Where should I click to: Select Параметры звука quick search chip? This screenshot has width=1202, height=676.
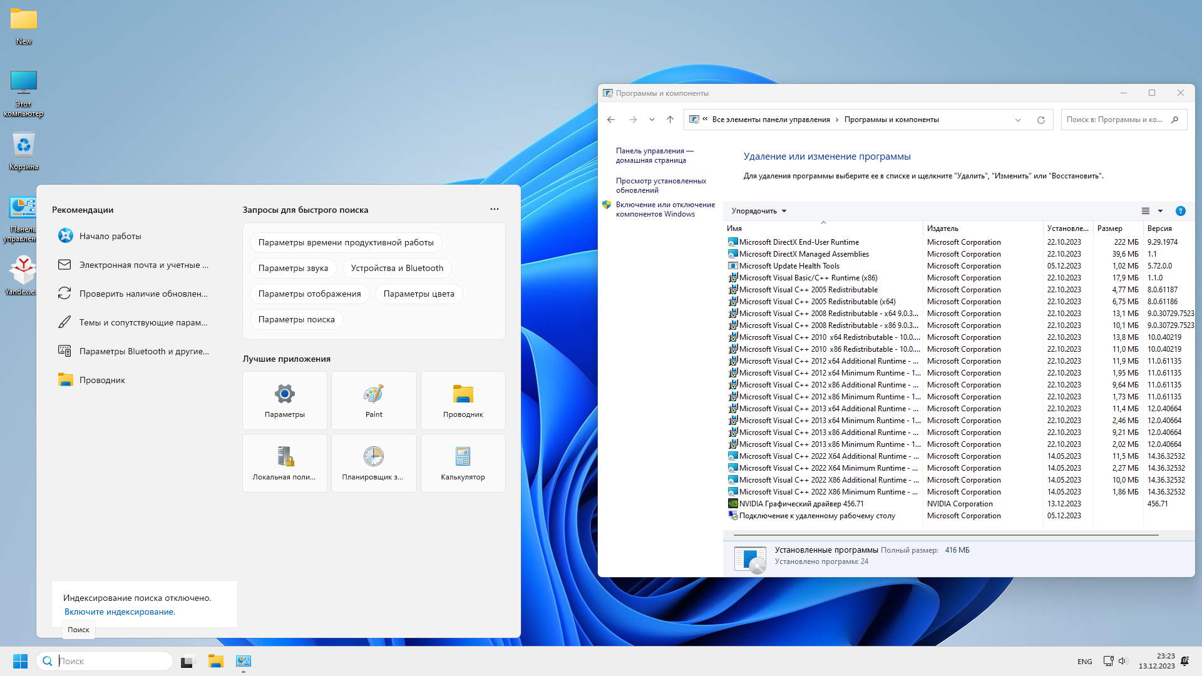point(293,268)
